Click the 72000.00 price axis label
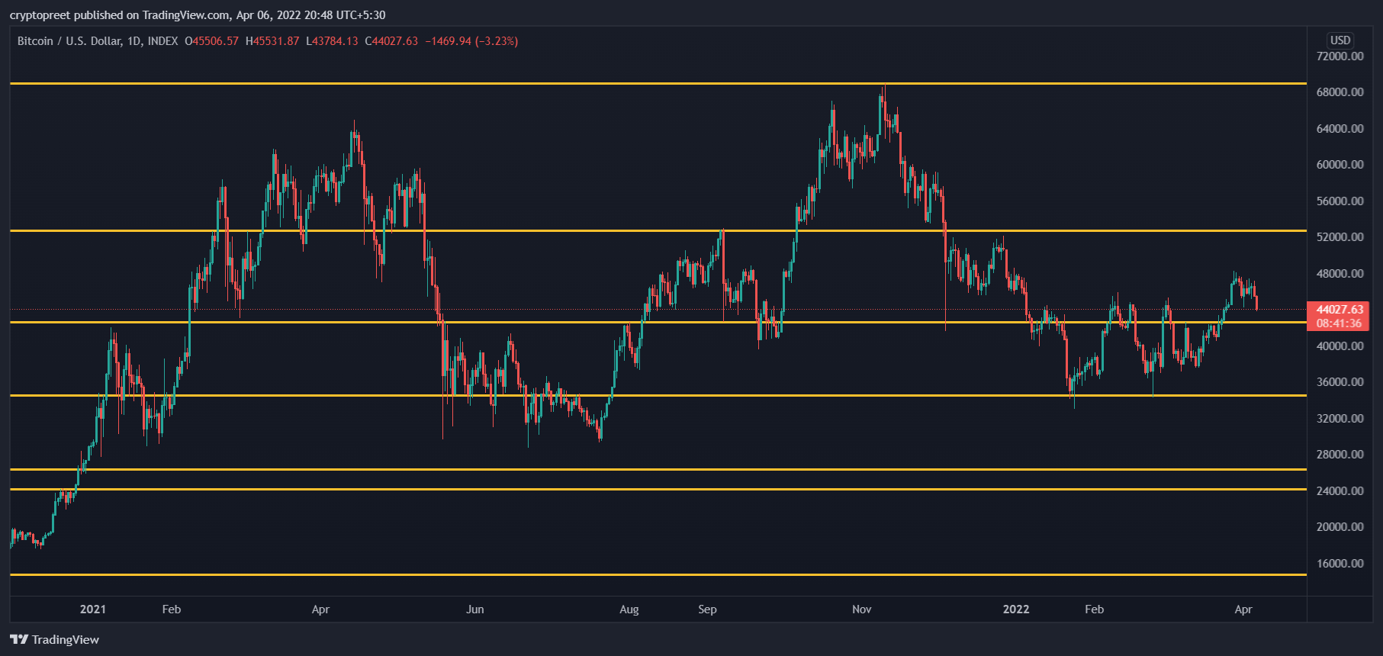Viewport: 1383px width, 656px height. tap(1340, 56)
